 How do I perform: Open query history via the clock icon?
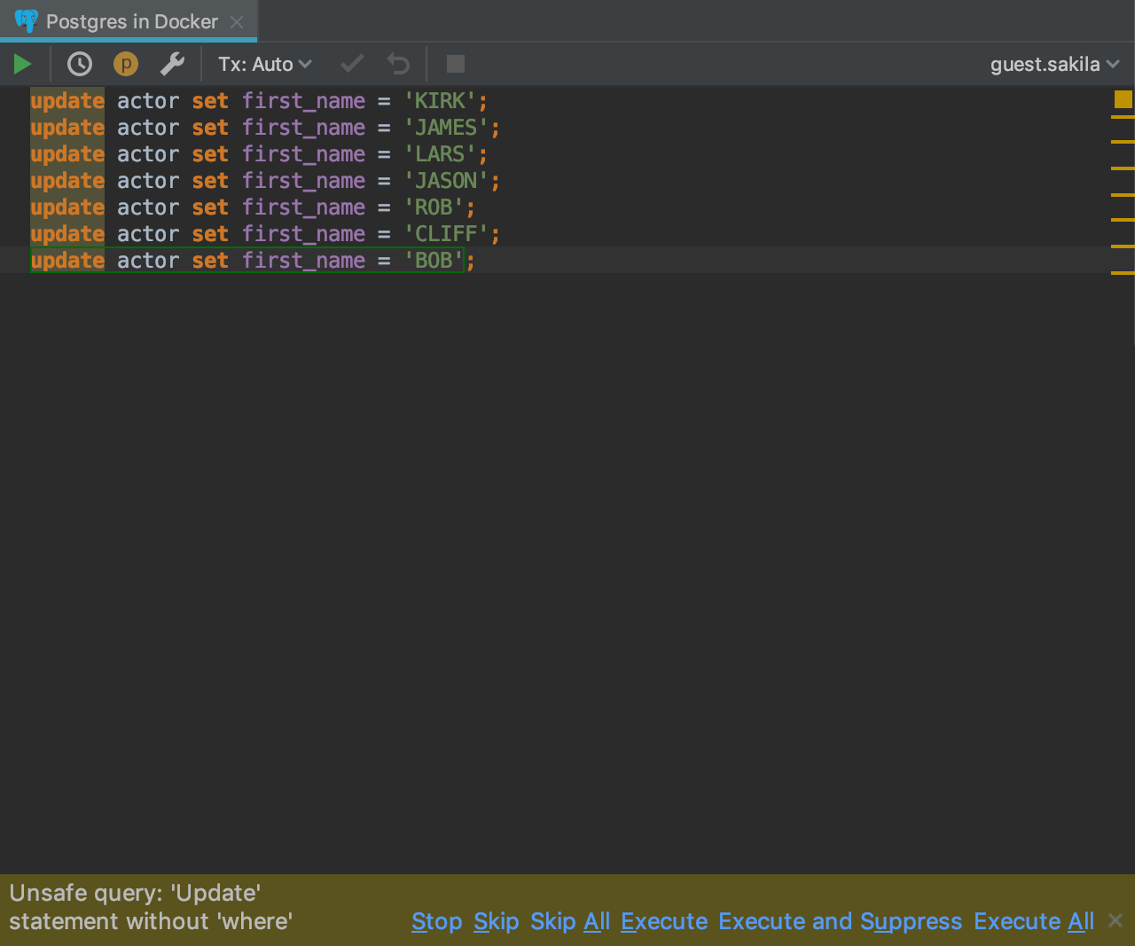[x=80, y=64]
